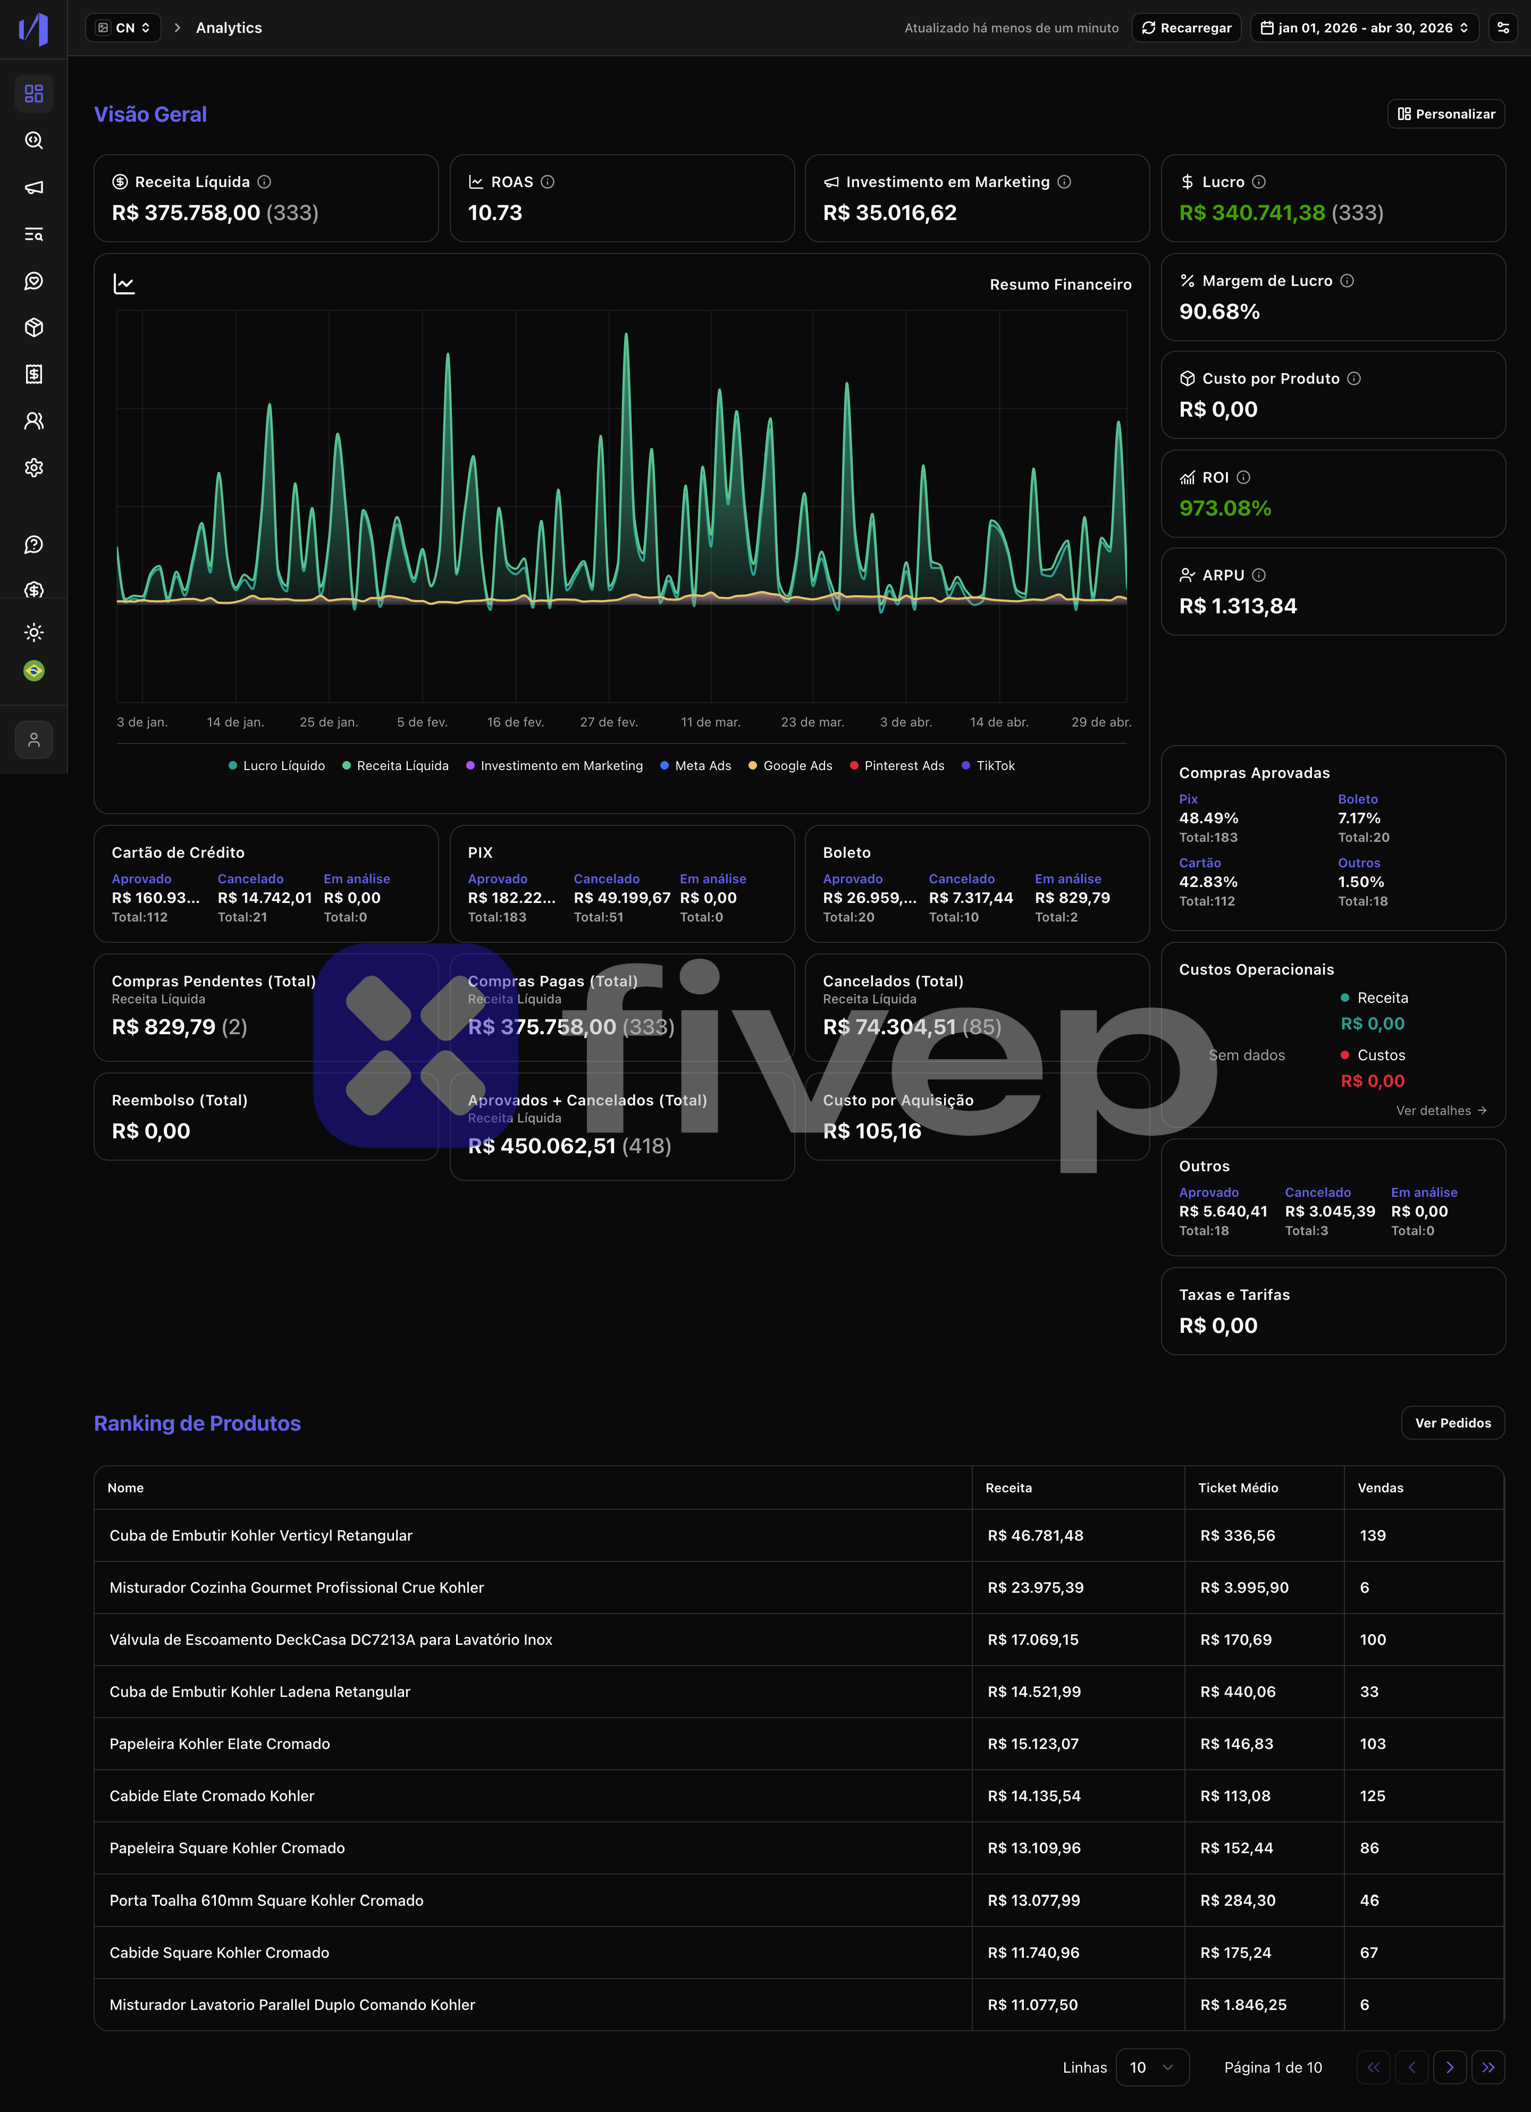Open the dollar badge sidebar icon
The width and height of the screenshot is (1531, 2112).
point(33,589)
